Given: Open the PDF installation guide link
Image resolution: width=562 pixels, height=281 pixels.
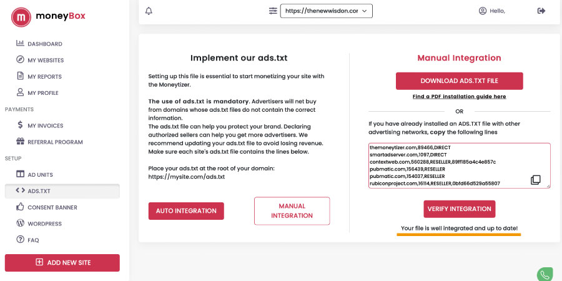Looking at the screenshot, I should (459, 96).
